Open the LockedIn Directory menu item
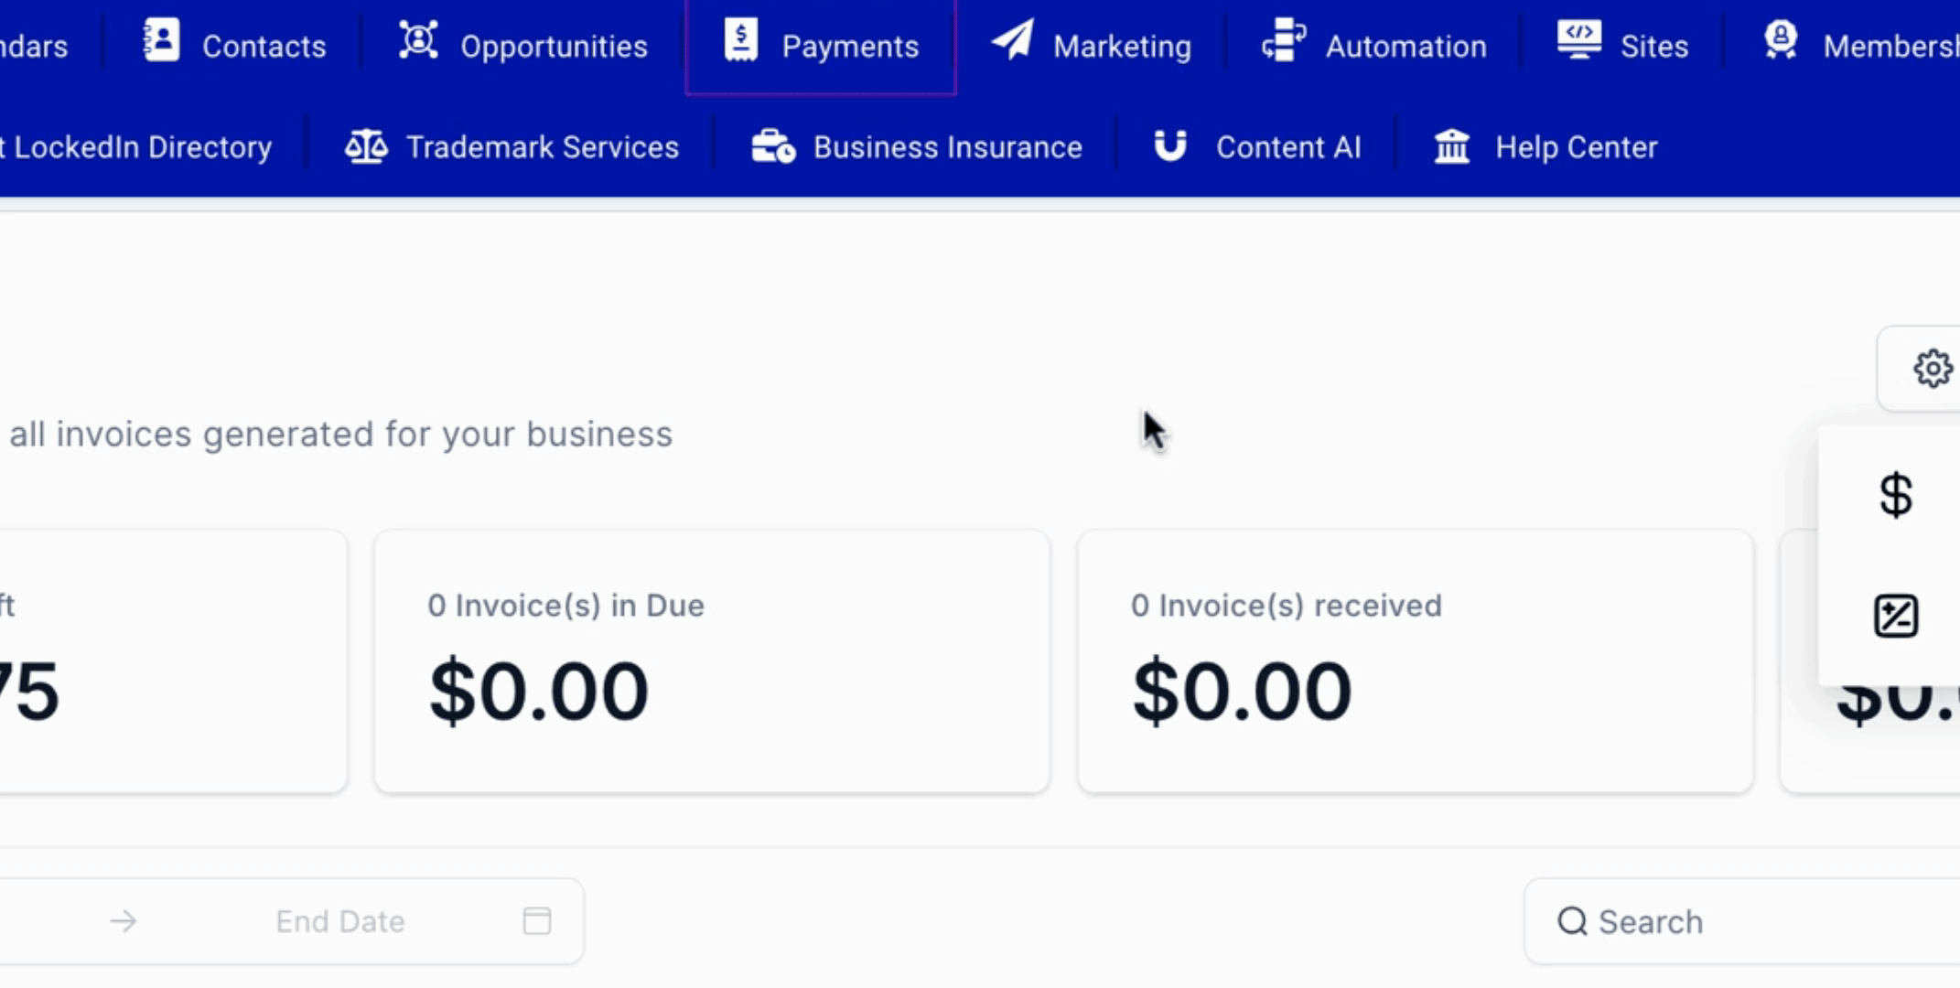This screenshot has height=988, width=1960. tap(135, 147)
